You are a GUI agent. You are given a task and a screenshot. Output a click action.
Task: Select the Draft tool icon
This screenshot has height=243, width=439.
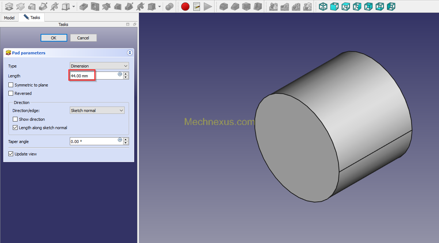pyautogui.click(x=246, y=6)
